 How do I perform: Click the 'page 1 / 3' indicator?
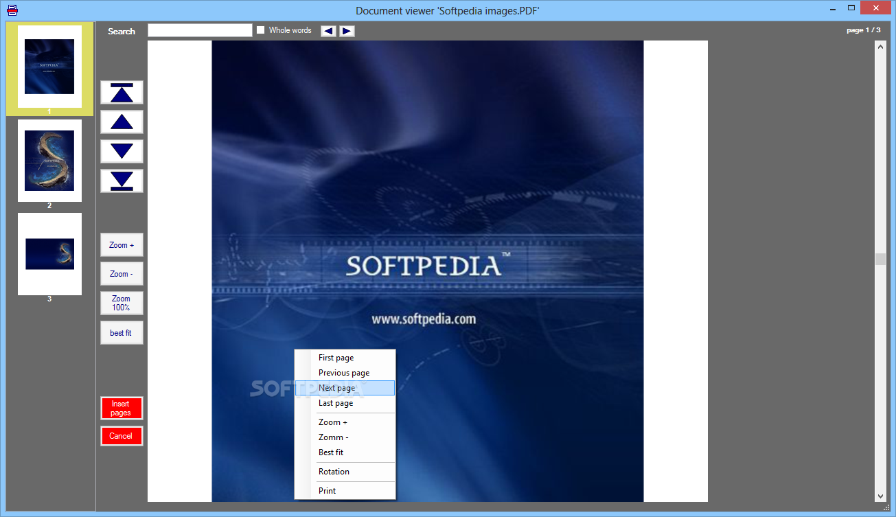point(863,30)
